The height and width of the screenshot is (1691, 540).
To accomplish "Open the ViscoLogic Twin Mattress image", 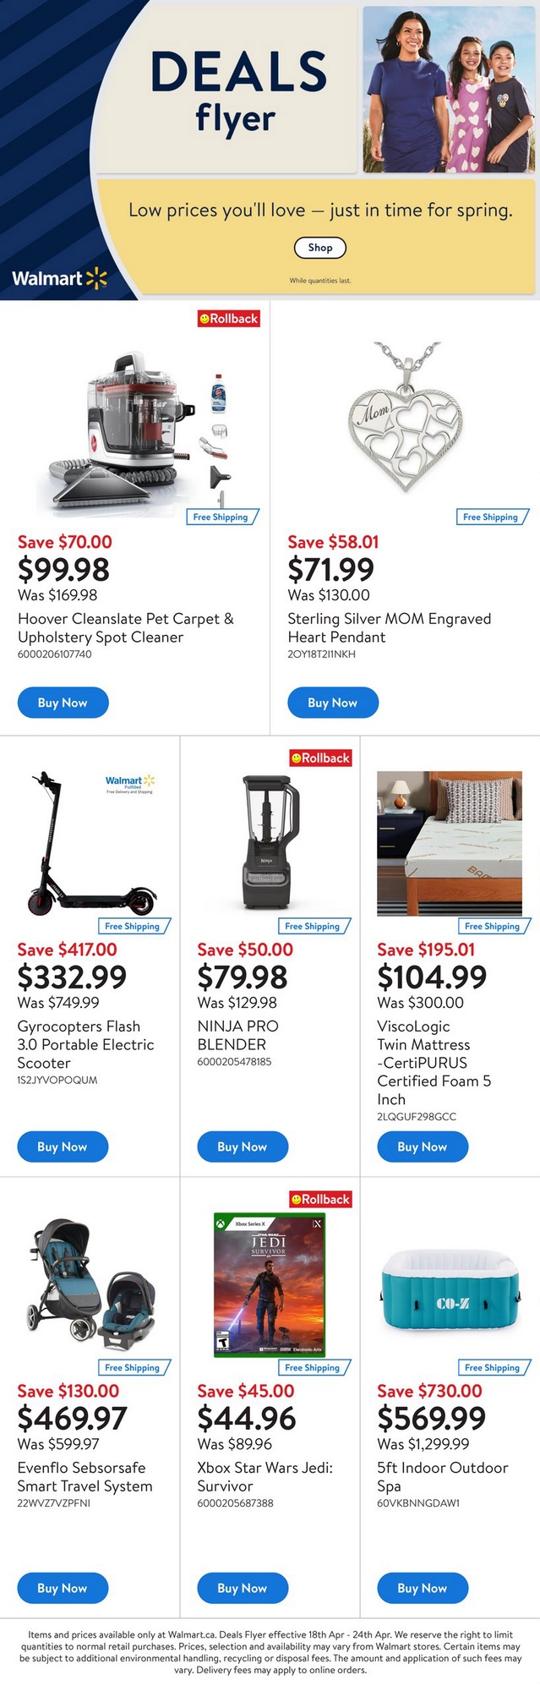I will coord(449,842).
